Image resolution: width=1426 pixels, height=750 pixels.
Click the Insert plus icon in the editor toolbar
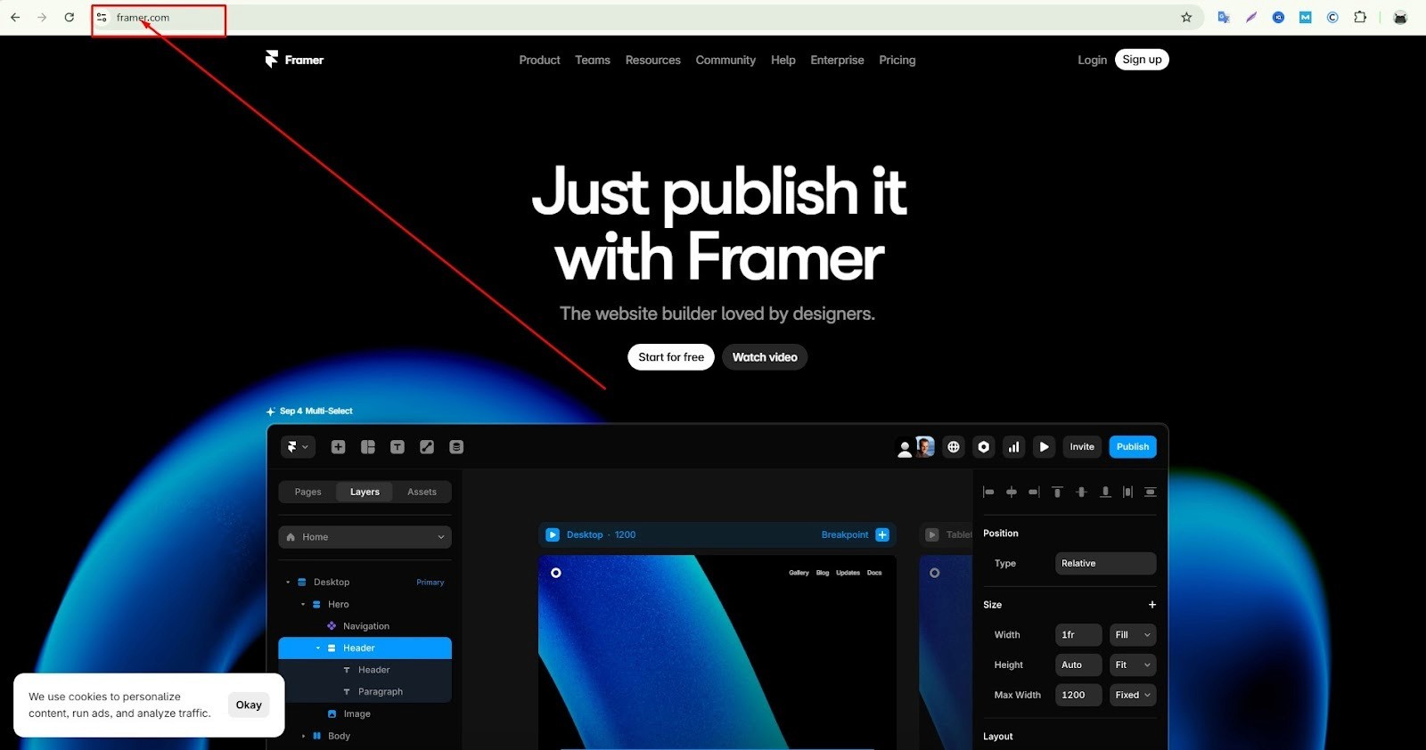coord(338,447)
